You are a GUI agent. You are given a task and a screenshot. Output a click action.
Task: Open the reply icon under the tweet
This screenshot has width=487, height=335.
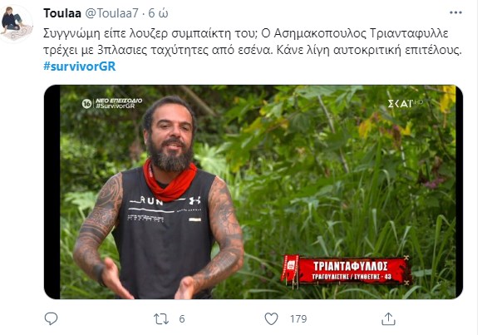(x=51, y=319)
